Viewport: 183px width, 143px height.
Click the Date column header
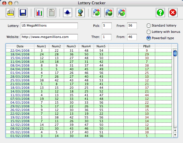click(x=20, y=46)
